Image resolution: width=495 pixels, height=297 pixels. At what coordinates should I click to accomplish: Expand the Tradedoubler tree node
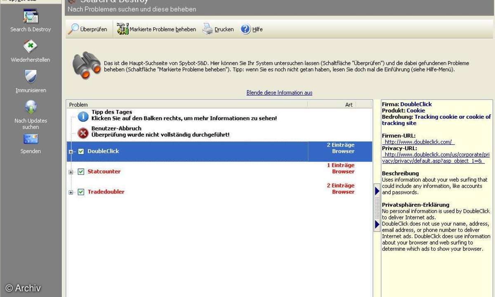(71, 192)
